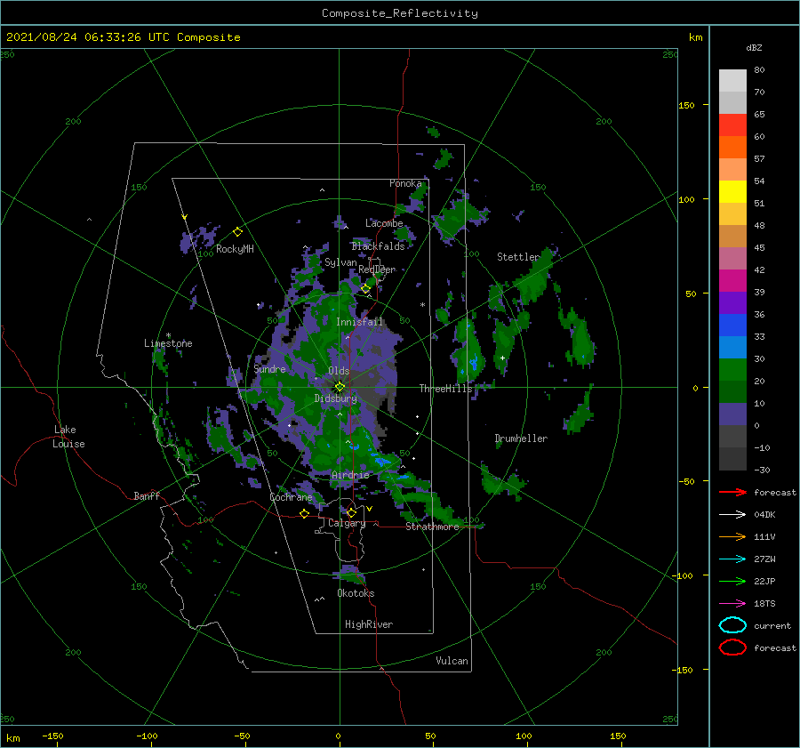Click the orange 111V arrow in legend
This screenshot has width=800, height=748.
[x=732, y=536]
